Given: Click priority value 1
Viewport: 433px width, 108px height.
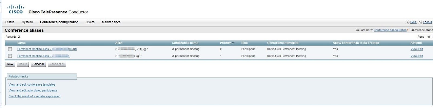Looking at the screenshot, I should (x=221, y=56).
